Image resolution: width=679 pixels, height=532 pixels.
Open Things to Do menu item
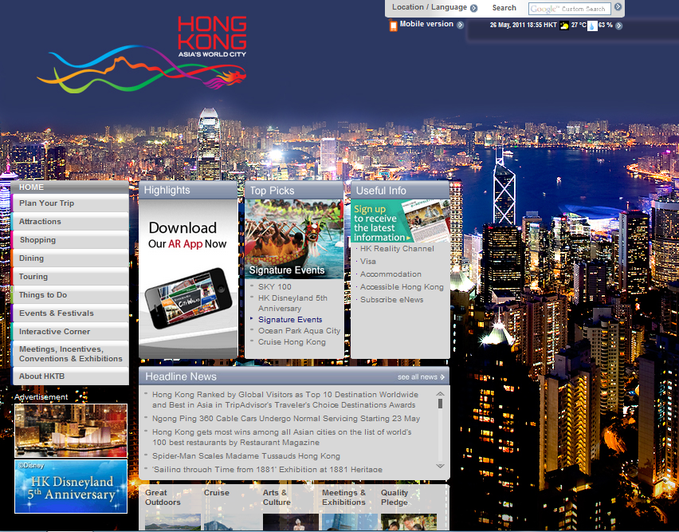(69, 294)
